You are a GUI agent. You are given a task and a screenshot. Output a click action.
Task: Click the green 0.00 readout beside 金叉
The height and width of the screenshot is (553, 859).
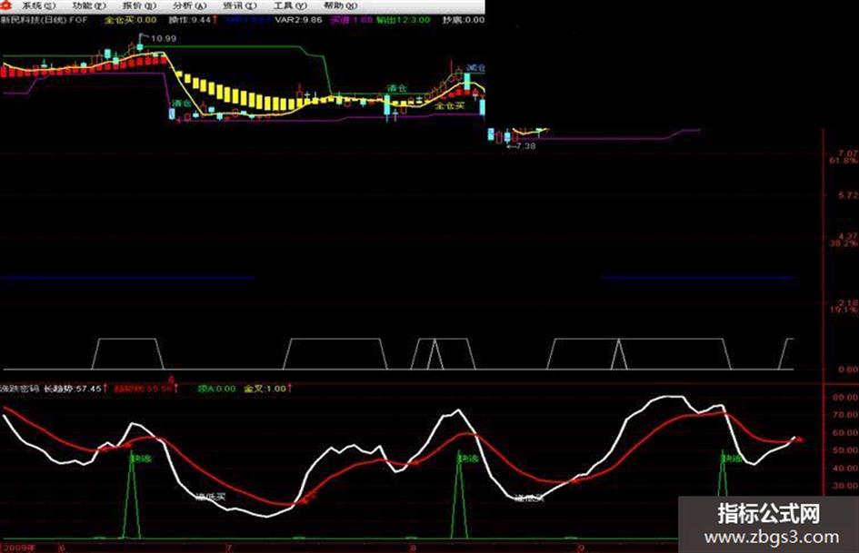point(217,389)
